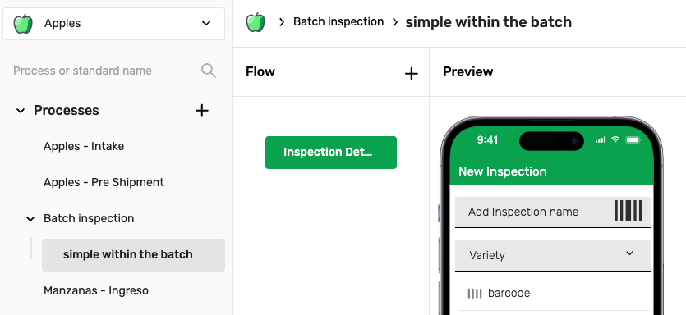This screenshot has width=686, height=315.
Task: Tap the barcode scanner icon in inspection name field
Action: click(x=628, y=211)
